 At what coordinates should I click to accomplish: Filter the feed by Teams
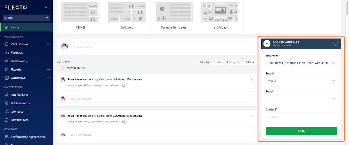click(x=217, y=62)
